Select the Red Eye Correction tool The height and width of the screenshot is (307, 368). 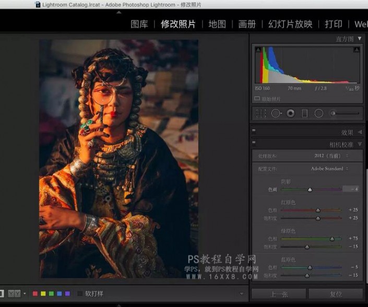(291, 113)
